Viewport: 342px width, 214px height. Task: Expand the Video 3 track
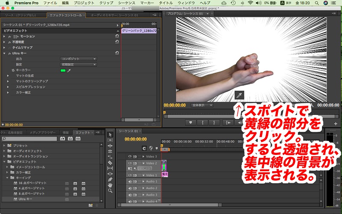143,157
